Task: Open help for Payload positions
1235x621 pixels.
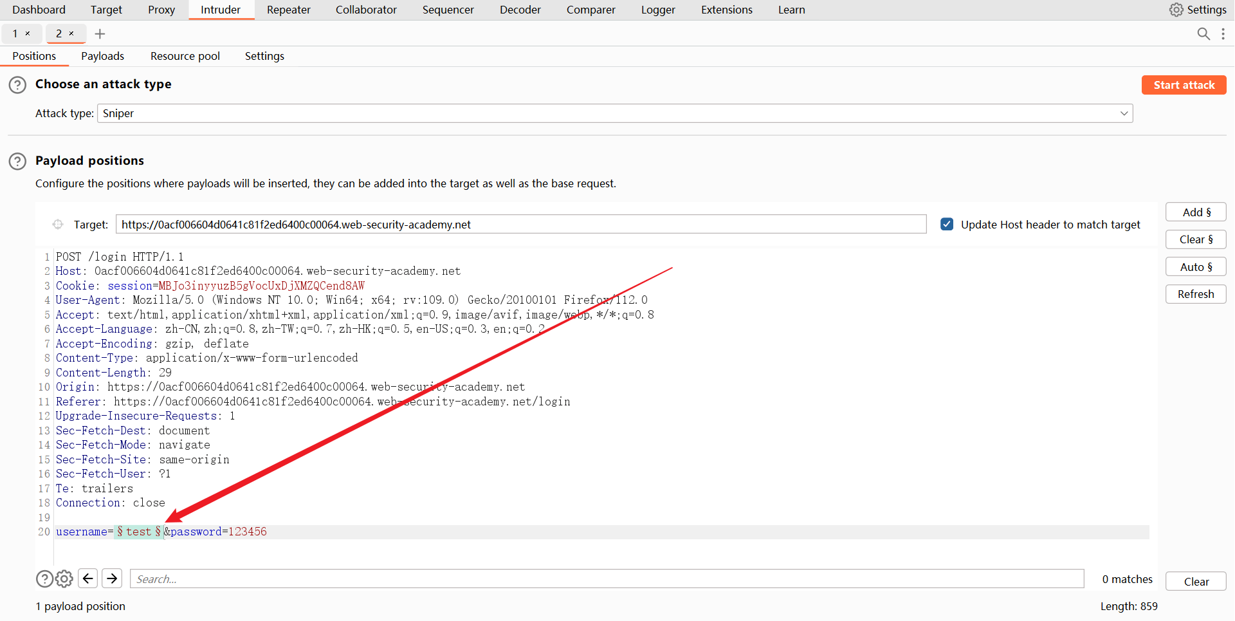Action: tap(17, 162)
